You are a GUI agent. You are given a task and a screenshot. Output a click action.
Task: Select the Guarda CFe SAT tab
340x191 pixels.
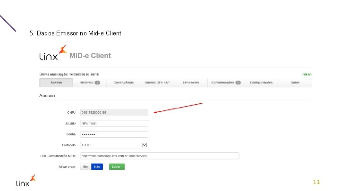tap(157, 83)
